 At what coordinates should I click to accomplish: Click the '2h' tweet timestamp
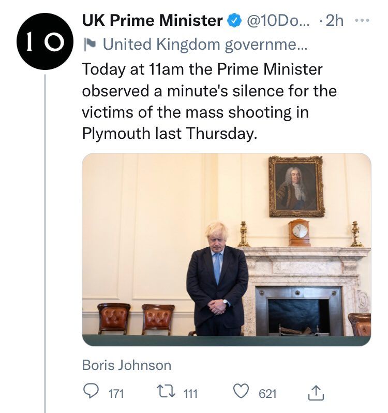tap(336, 21)
